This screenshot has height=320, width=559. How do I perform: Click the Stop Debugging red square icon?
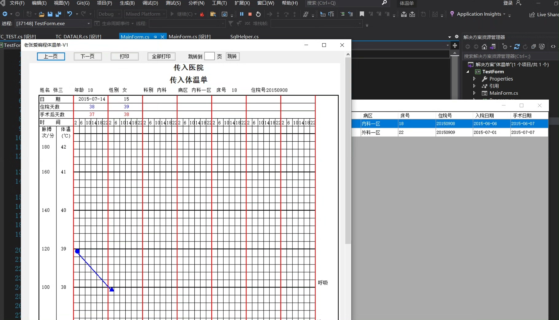[x=250, y=14]
